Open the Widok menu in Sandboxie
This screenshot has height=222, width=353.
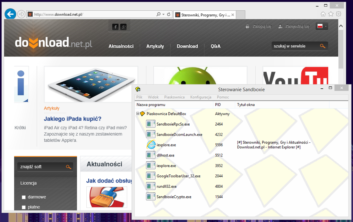click(x=153, y=97)
